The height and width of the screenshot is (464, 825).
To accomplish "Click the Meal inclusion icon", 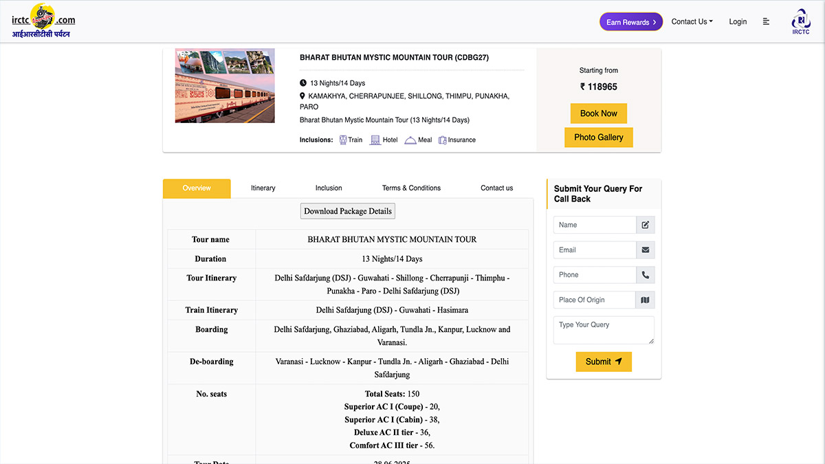I will click(x=410, y=140).
